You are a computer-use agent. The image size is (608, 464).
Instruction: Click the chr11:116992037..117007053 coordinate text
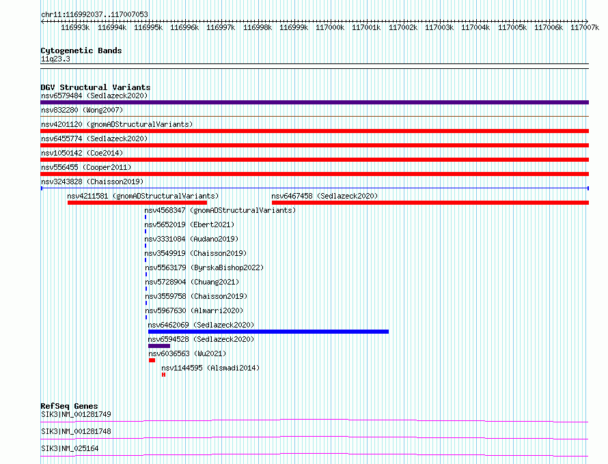click(x=94, y=14)
